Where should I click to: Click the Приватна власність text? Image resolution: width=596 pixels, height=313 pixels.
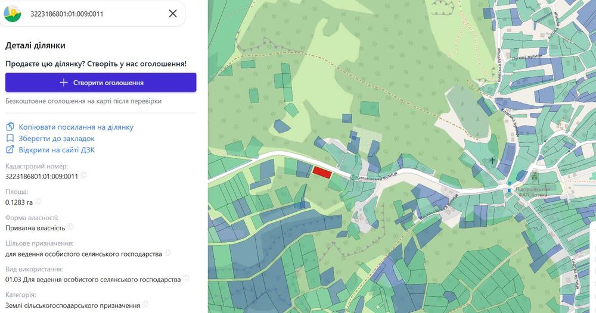(x=35, y=228)
